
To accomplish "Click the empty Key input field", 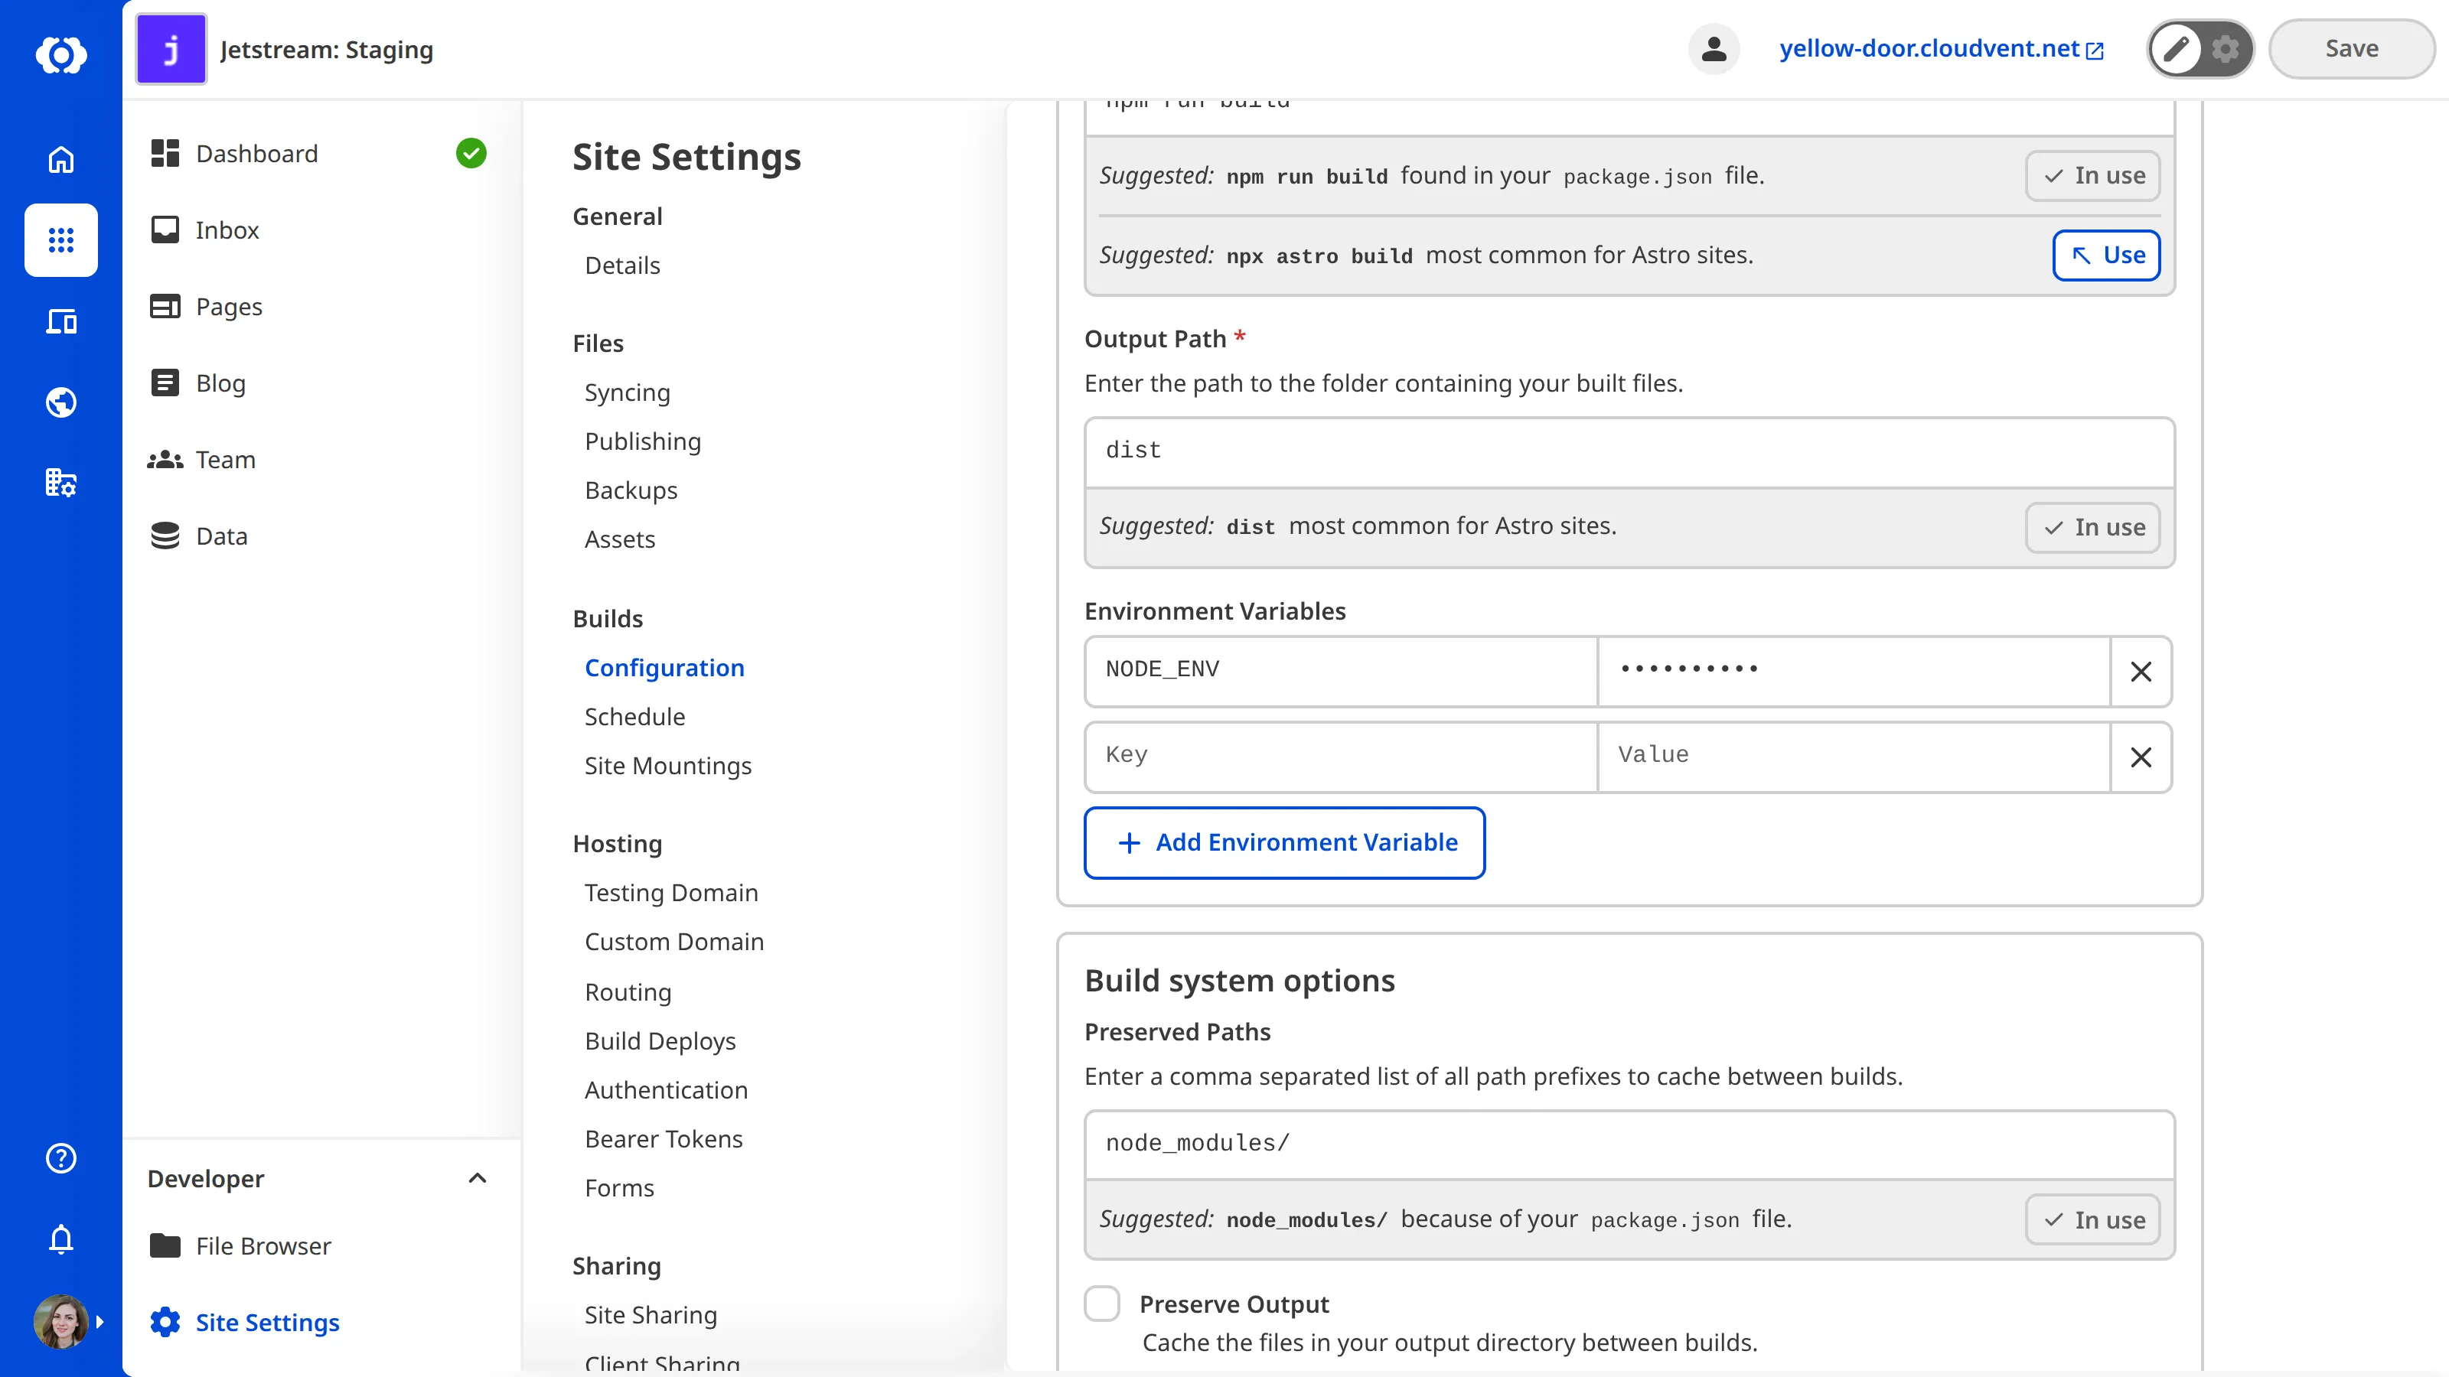I will pos(1341,757).
